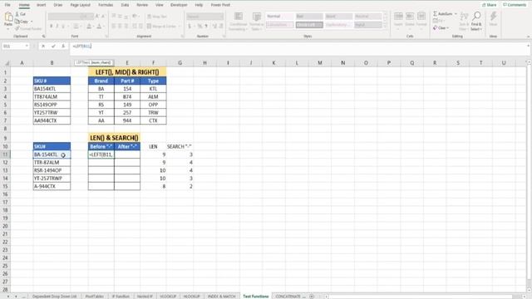
Task: Open INDEX & MATCH sheet tab
Action: pos(222,297)
